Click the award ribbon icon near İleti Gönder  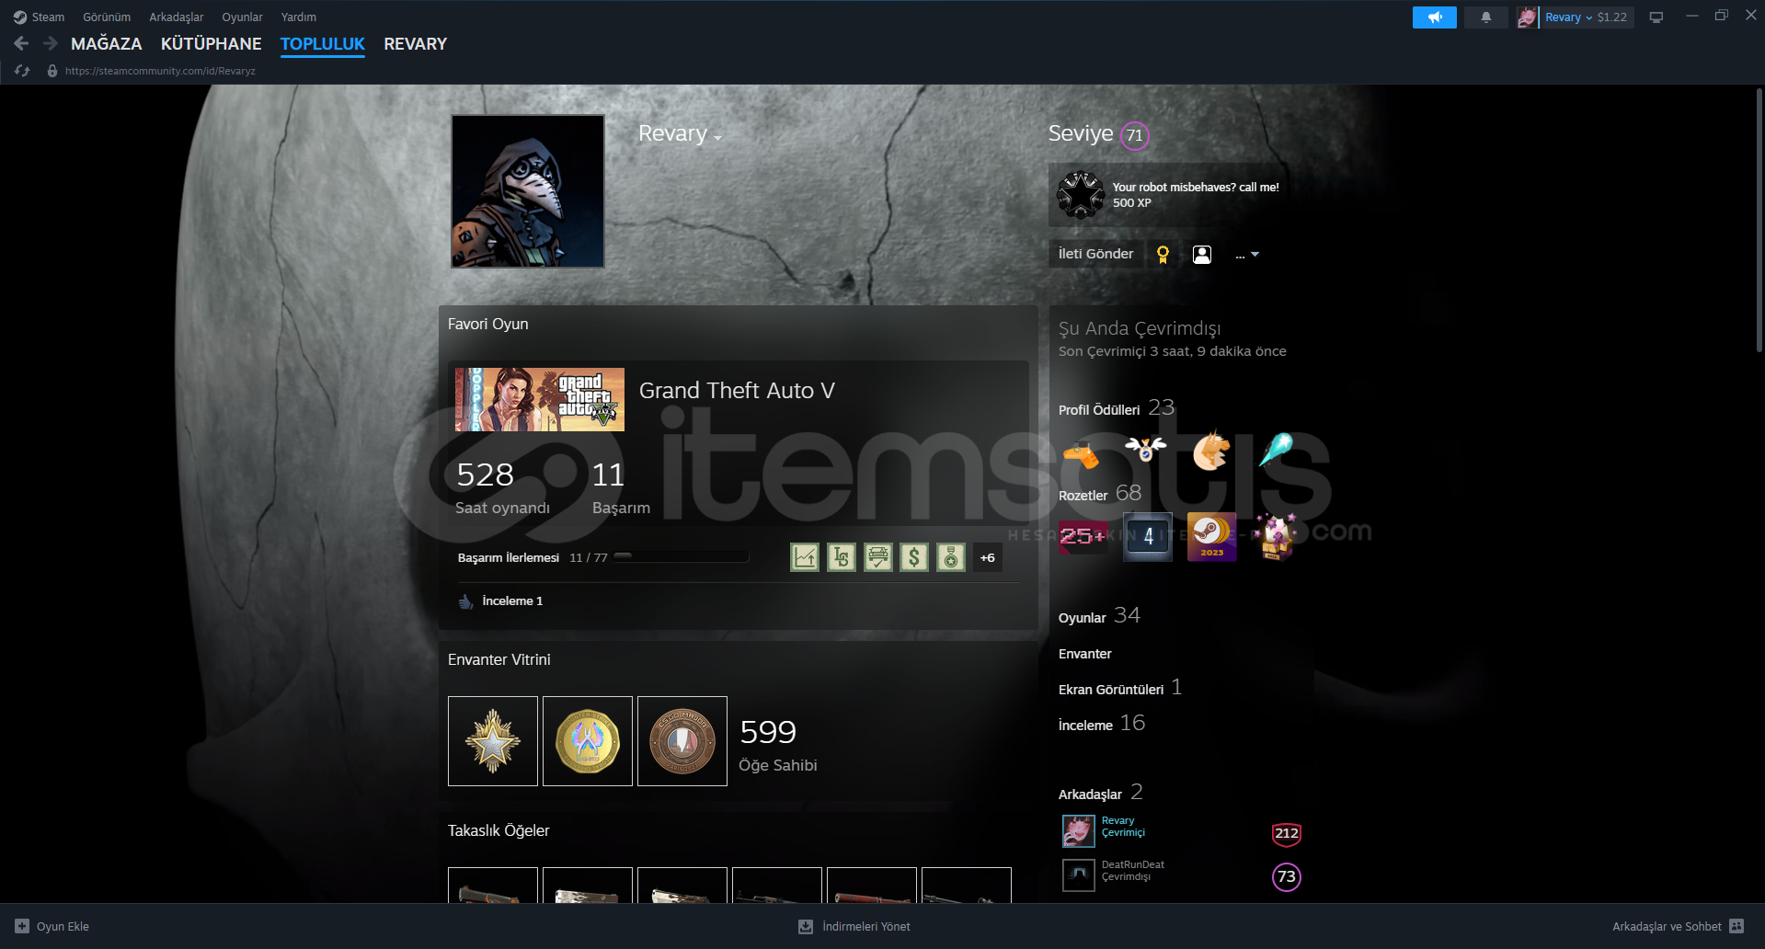(x=1163, y=255)
